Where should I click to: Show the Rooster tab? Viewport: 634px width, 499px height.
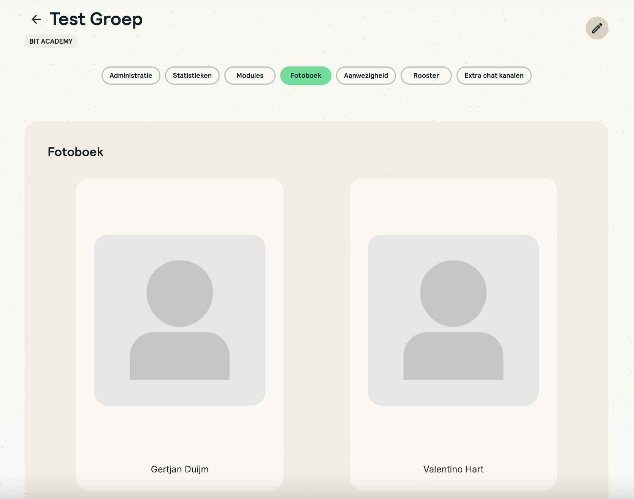(x=426, y=76)
